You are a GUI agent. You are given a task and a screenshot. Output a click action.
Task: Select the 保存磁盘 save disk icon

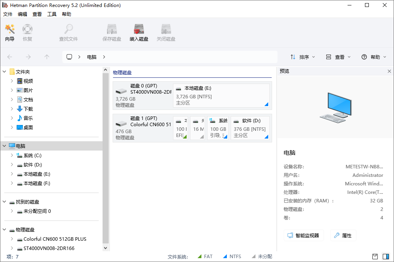(111, 32)
